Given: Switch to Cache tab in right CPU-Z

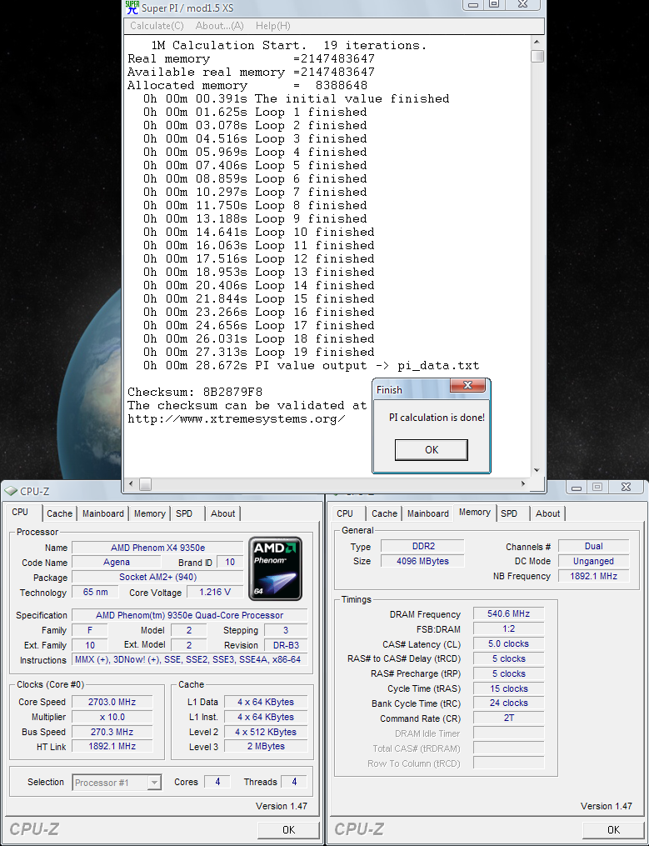Looking at the screenshot, I should pos(384,513).
